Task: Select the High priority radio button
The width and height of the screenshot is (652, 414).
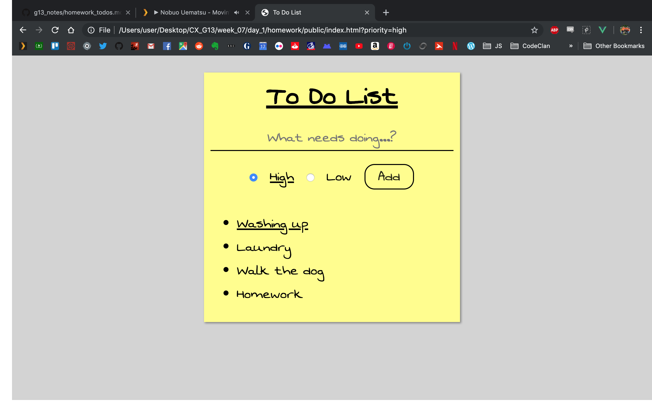Action: tap(253, 177)
